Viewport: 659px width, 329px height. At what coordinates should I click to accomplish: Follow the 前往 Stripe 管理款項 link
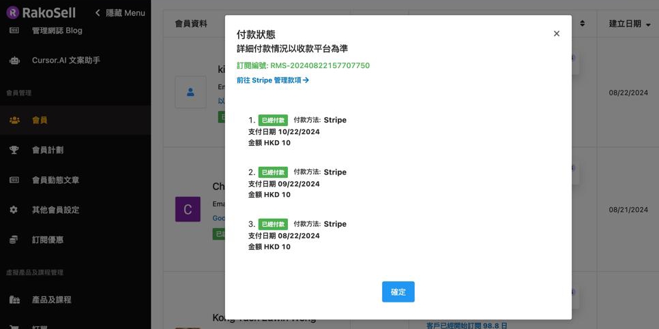click(273, 80)
